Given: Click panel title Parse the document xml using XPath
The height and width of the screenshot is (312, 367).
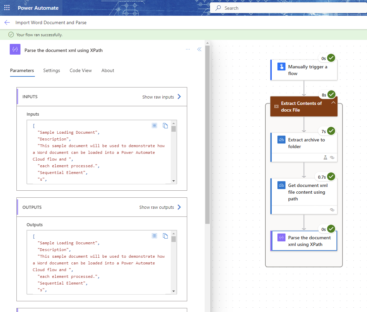Looking at the screenshot, I should pos(63,50).
